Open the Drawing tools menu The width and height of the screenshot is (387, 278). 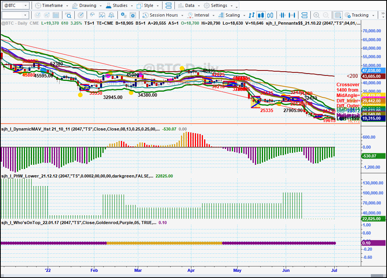(87, 5)
